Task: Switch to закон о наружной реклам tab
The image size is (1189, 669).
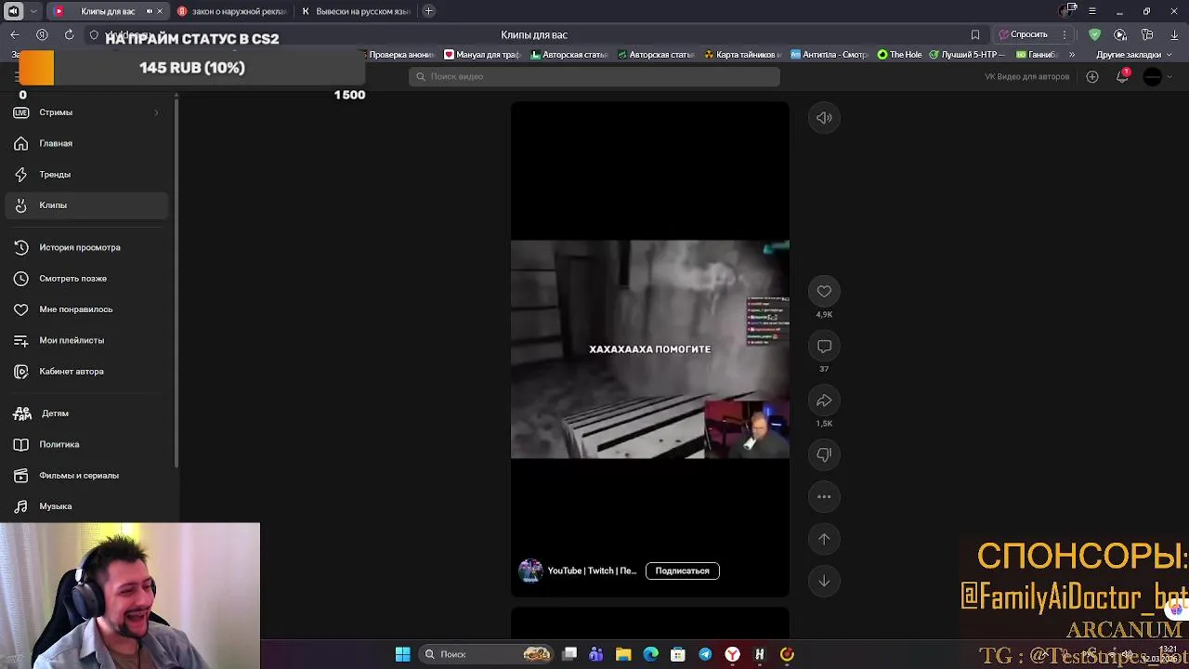Action: pyautogui.click(x=232, y=11)
